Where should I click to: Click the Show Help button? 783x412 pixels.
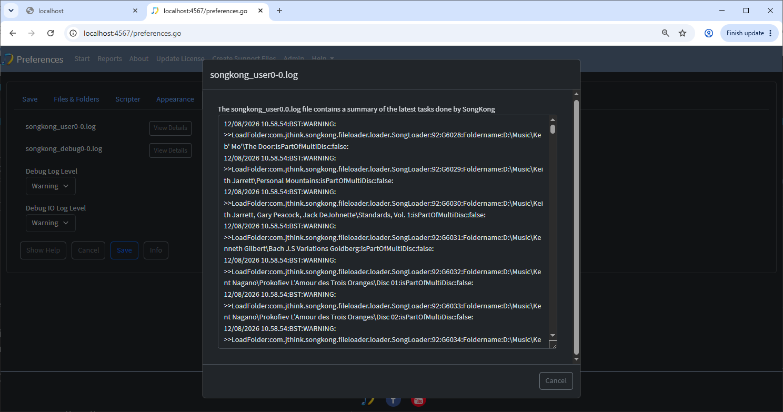43,250
